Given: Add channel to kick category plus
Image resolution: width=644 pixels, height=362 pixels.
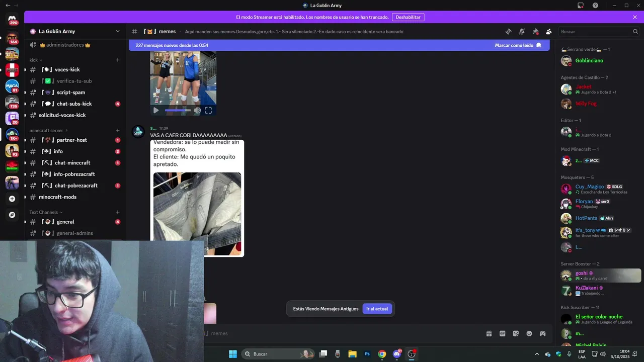Looking at the screenshot, I should [x=118, y=60].
